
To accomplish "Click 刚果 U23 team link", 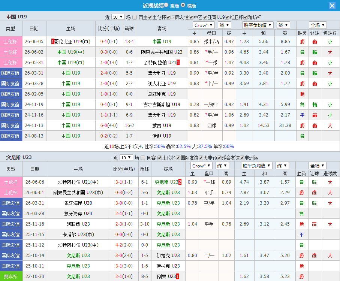I will (x=166, y=277).
